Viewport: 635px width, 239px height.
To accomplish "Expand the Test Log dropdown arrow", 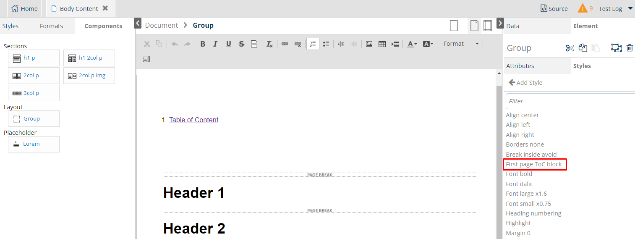I will (x=630, y=9).
